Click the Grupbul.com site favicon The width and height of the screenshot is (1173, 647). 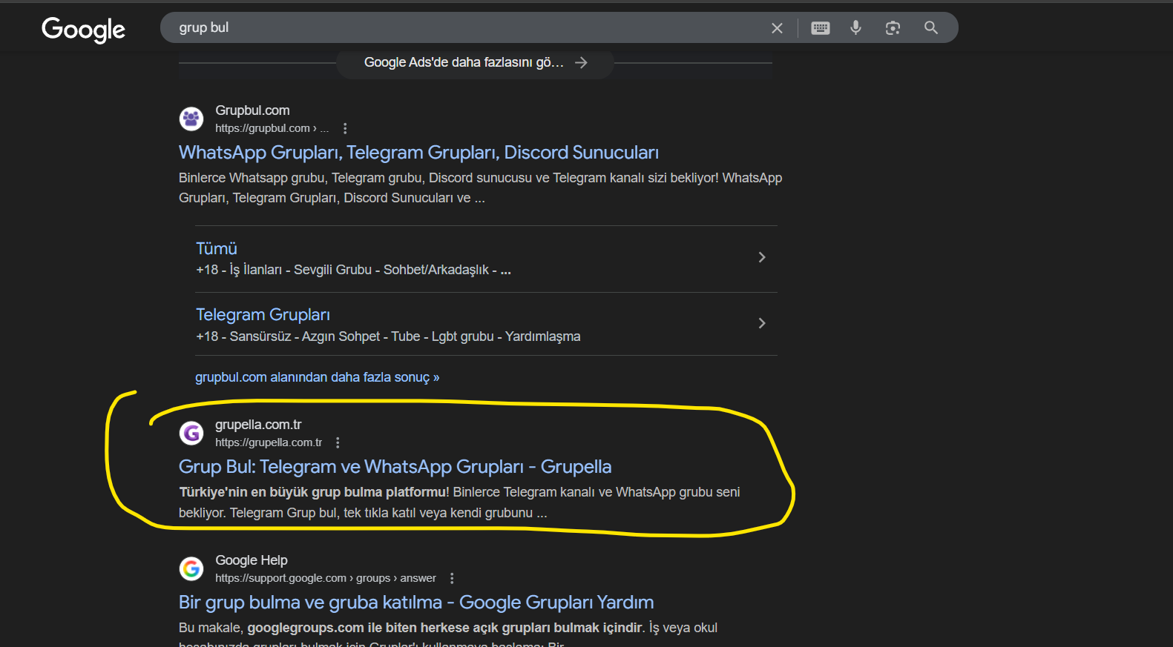[191, 119]
